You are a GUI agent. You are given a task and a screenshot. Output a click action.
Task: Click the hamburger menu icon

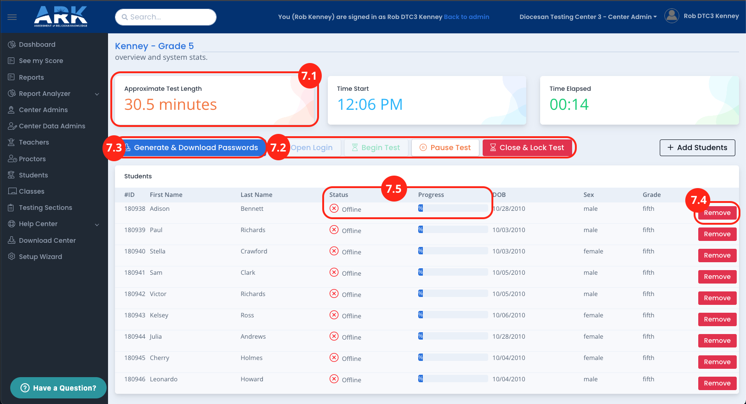point(12,17)
